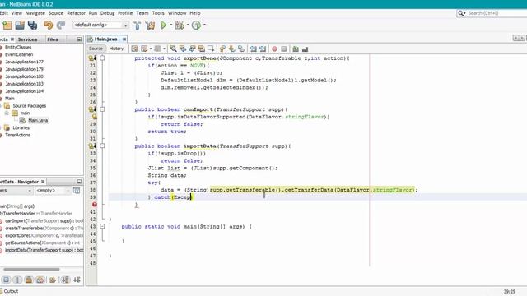This screenshot has height=296, width=527.
Task: Click the Previous Bookmark icon
Action: click(x=222, y=49)
